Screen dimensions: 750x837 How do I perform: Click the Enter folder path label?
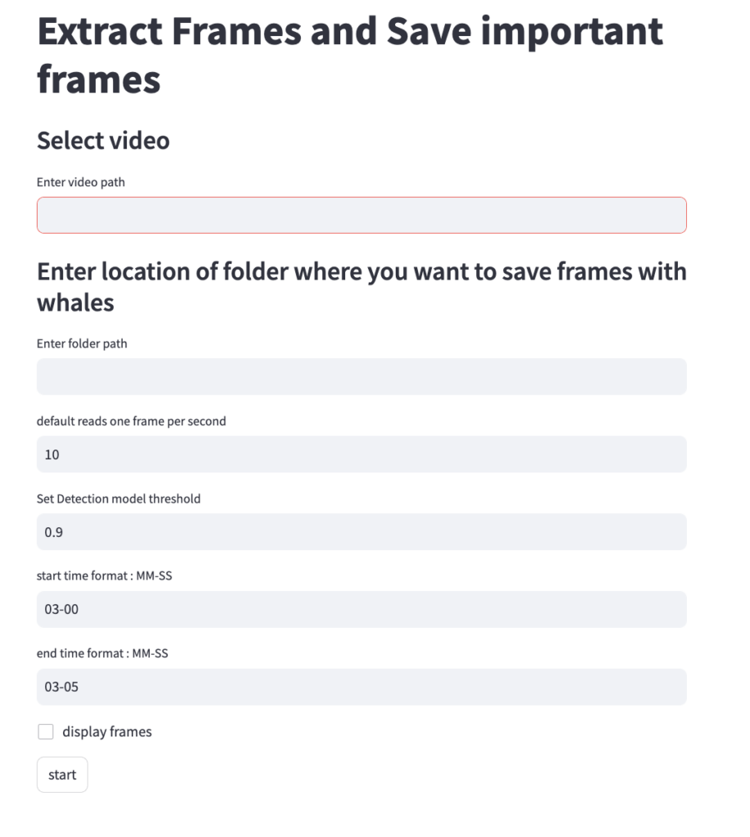82,344
